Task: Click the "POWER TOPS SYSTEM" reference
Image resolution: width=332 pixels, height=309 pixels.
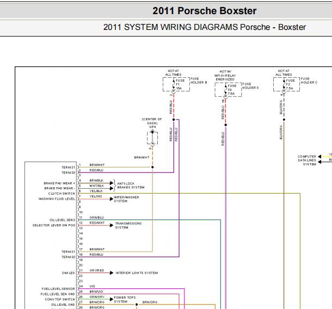Action: pyautogui.click(x=125, y=299)
